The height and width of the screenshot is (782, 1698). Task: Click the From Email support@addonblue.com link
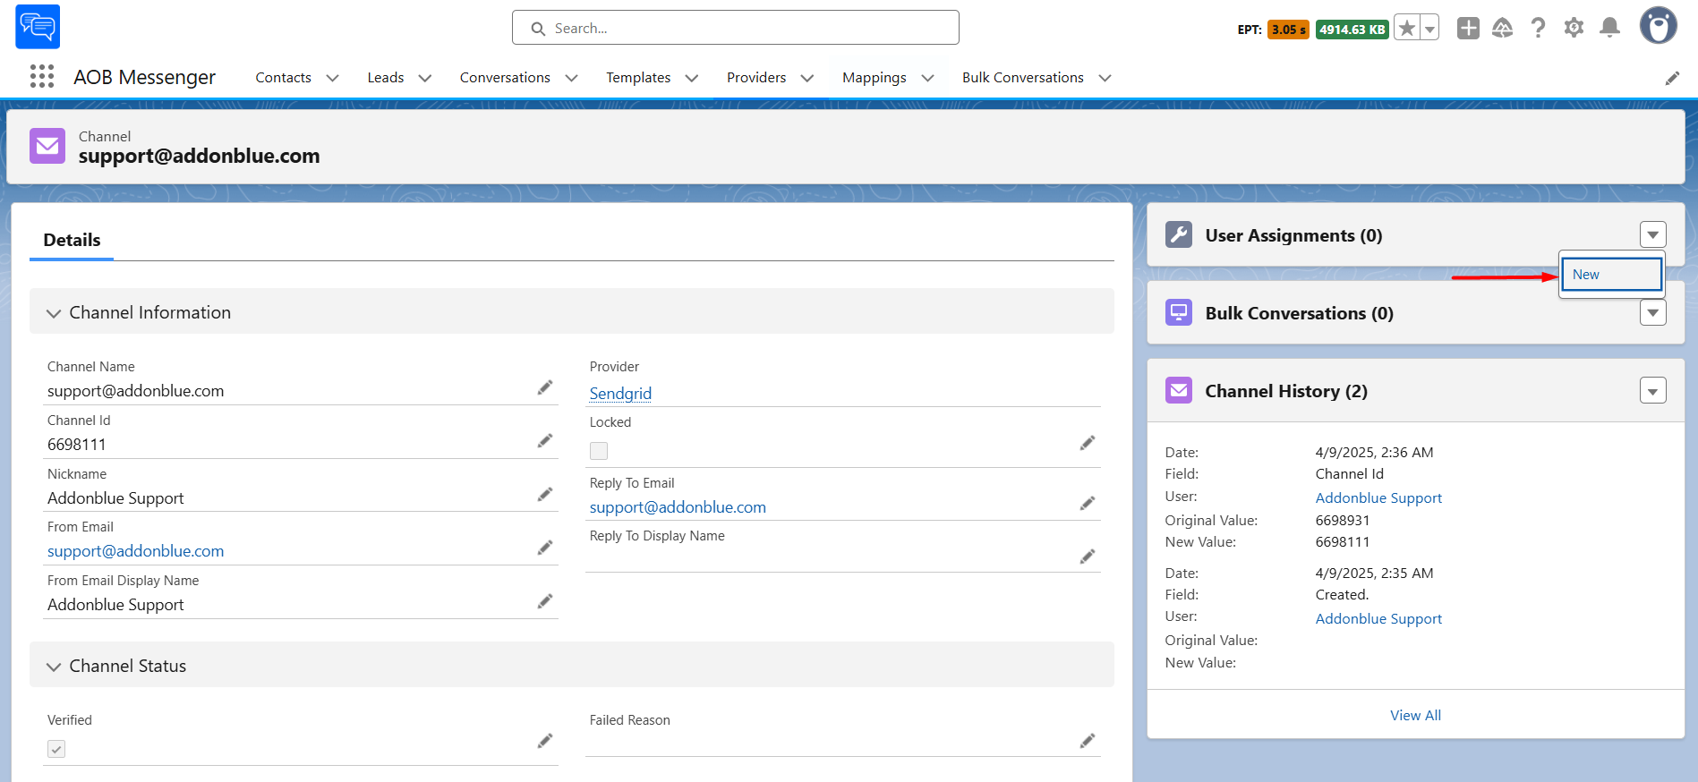(x=136, y=551)
